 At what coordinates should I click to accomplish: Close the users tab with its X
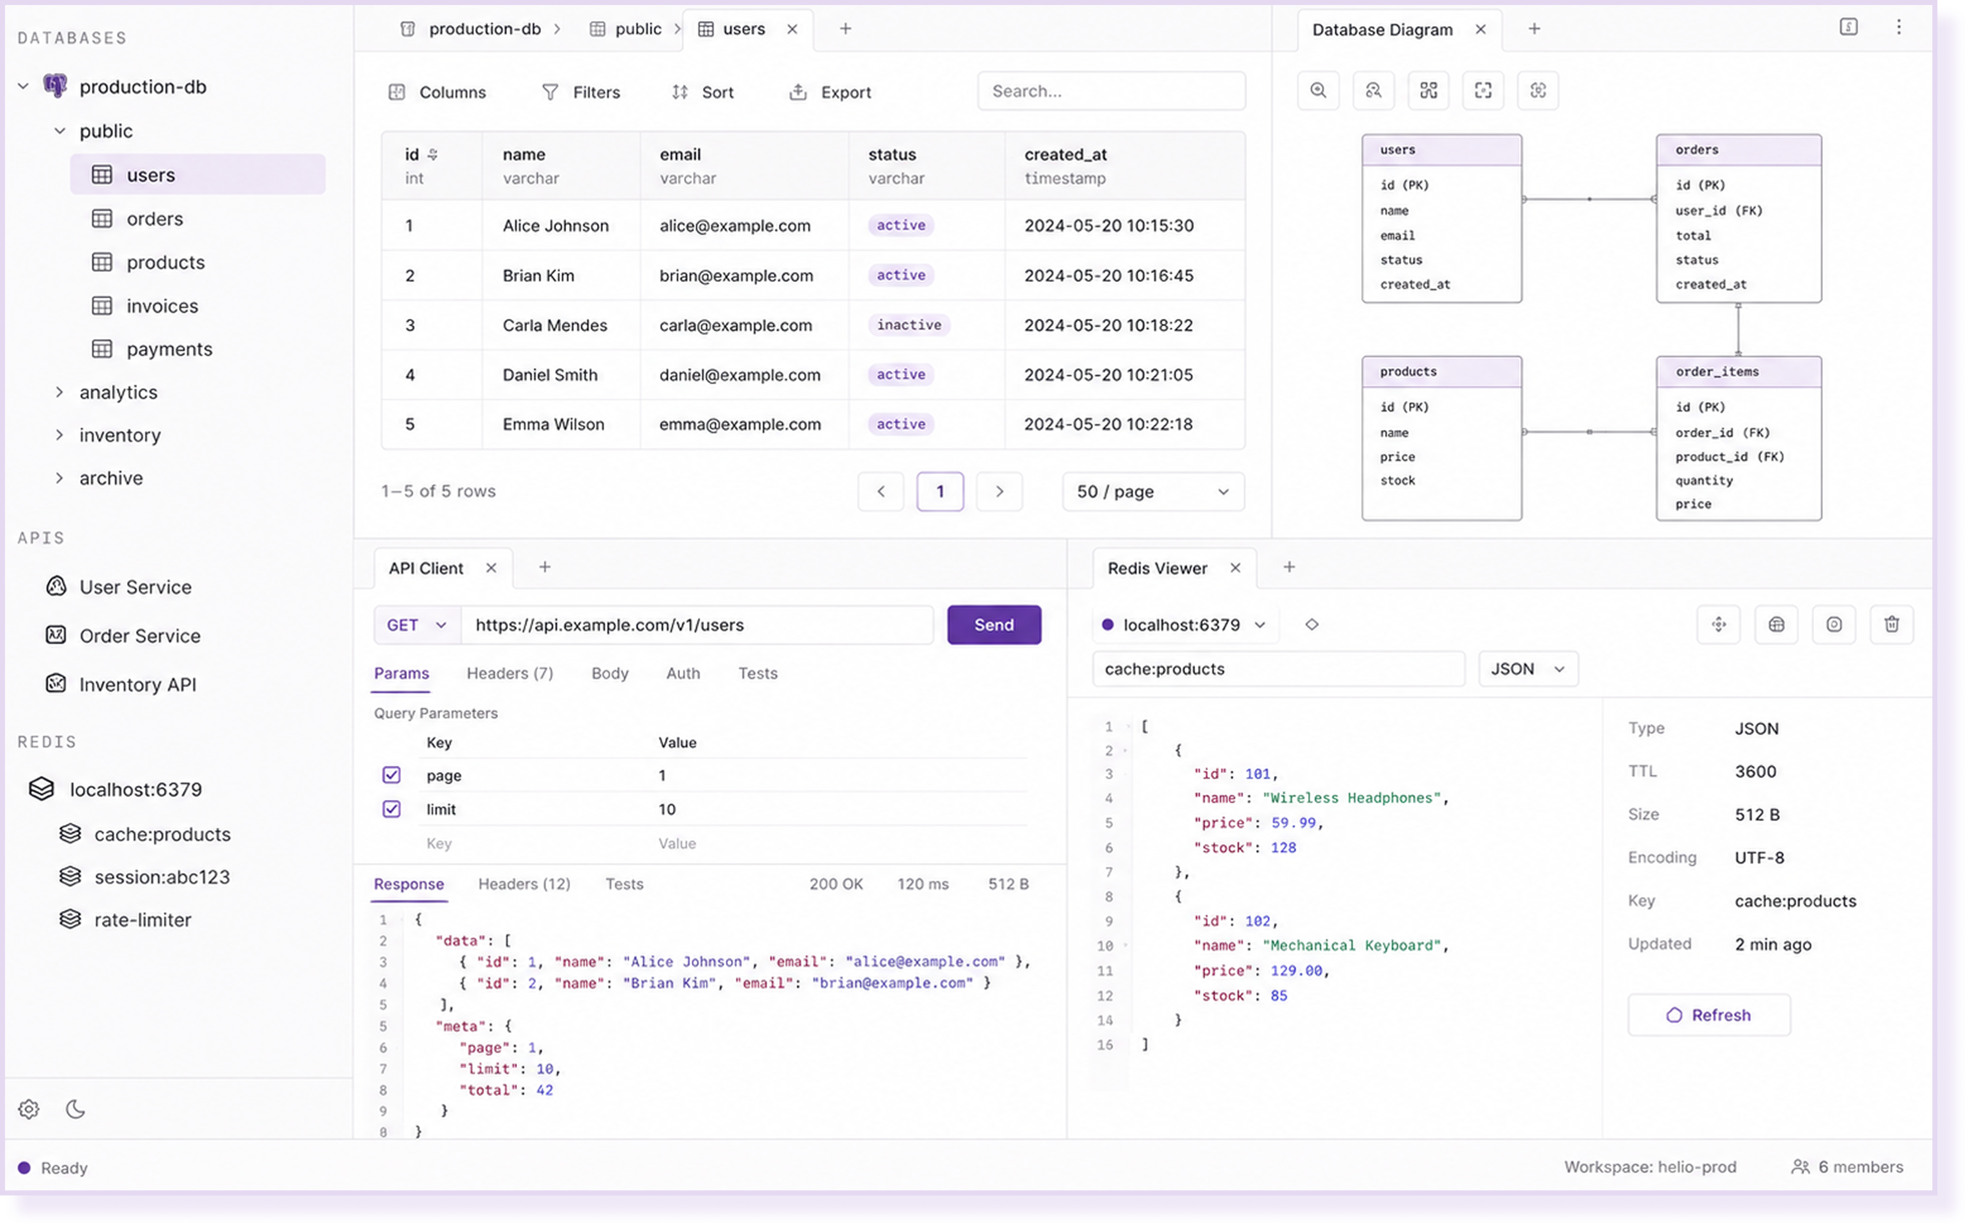(793, 29)
